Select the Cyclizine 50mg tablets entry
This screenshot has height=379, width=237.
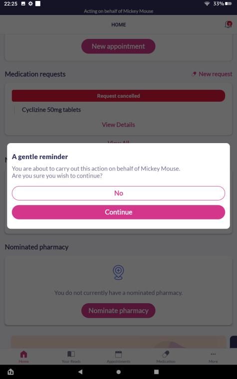pyautogui.click(x=51, y=110)
